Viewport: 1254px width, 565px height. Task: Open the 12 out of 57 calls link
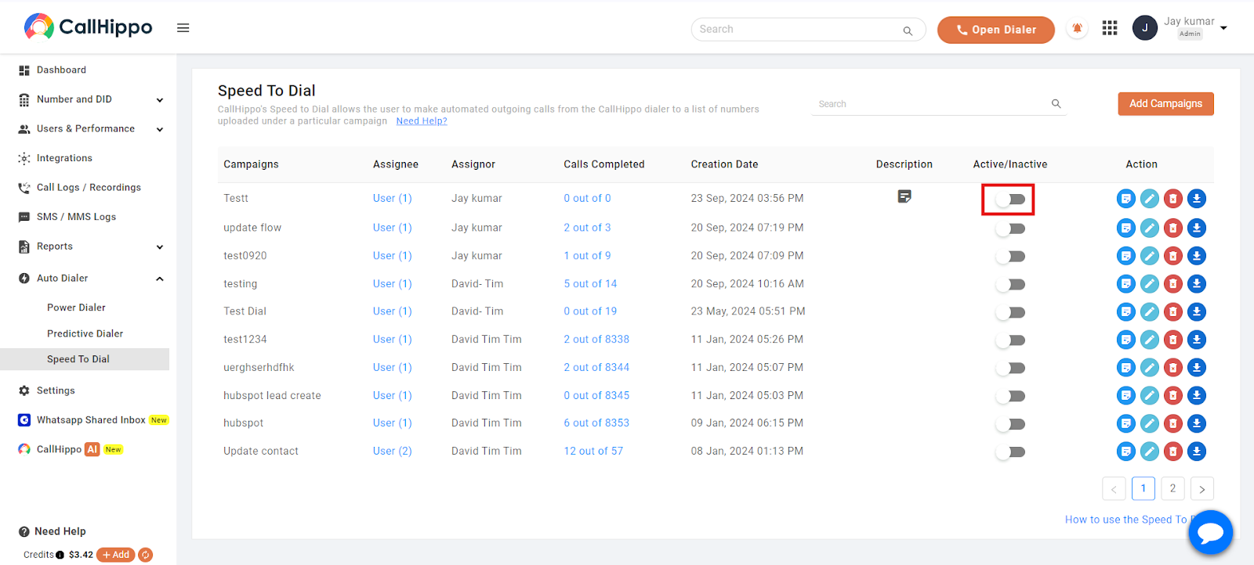[x=593, y=452]
